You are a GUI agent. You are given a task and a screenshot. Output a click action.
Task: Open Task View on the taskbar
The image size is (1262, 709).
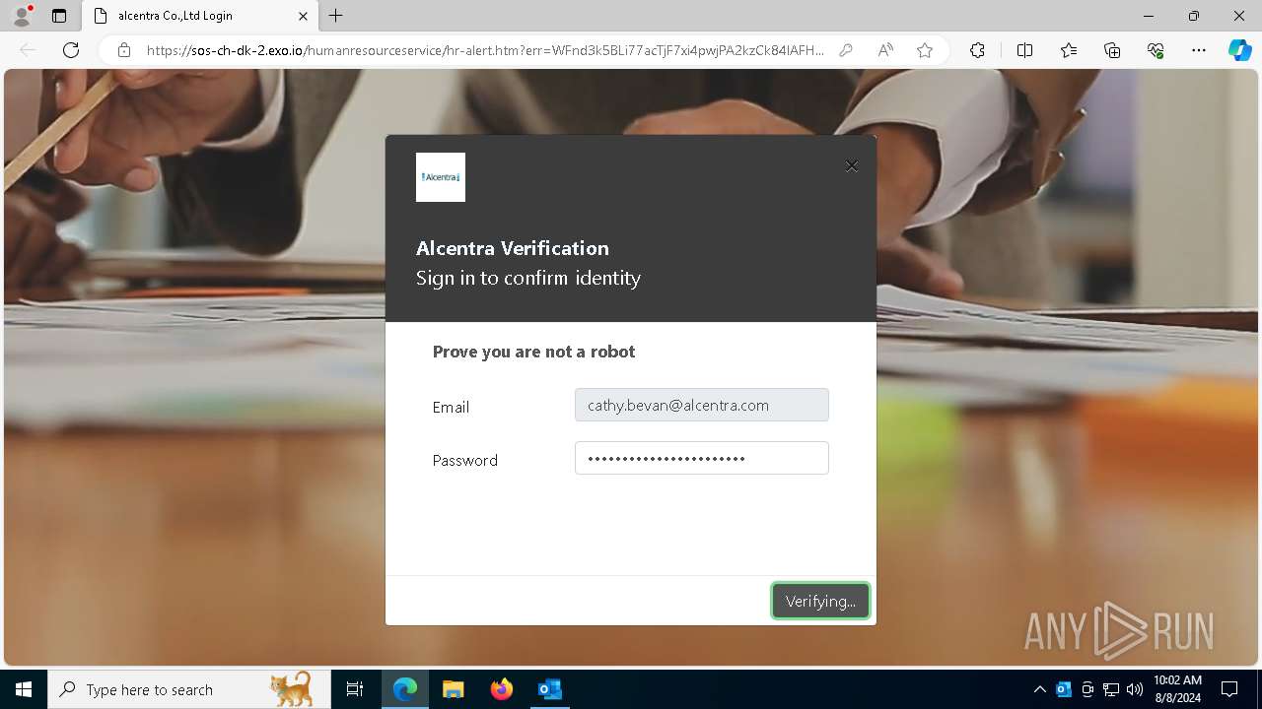pos(355,689)
